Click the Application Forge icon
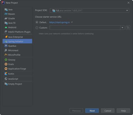 [6, 69]
